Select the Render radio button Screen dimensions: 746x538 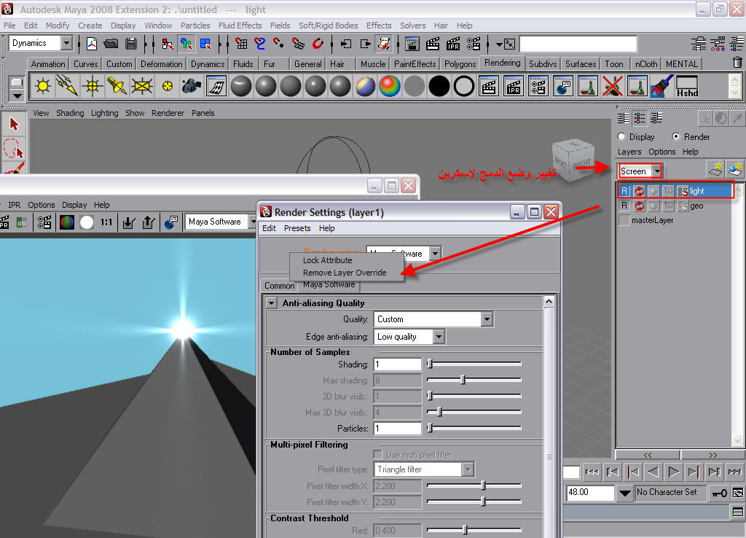[x=675, y=136]
